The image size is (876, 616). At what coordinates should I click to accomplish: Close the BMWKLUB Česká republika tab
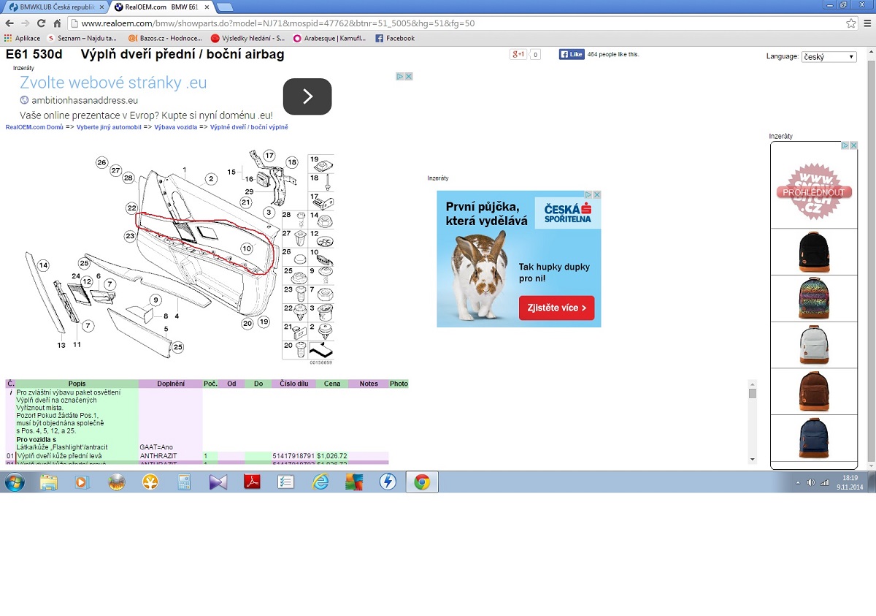coord(101,7)
